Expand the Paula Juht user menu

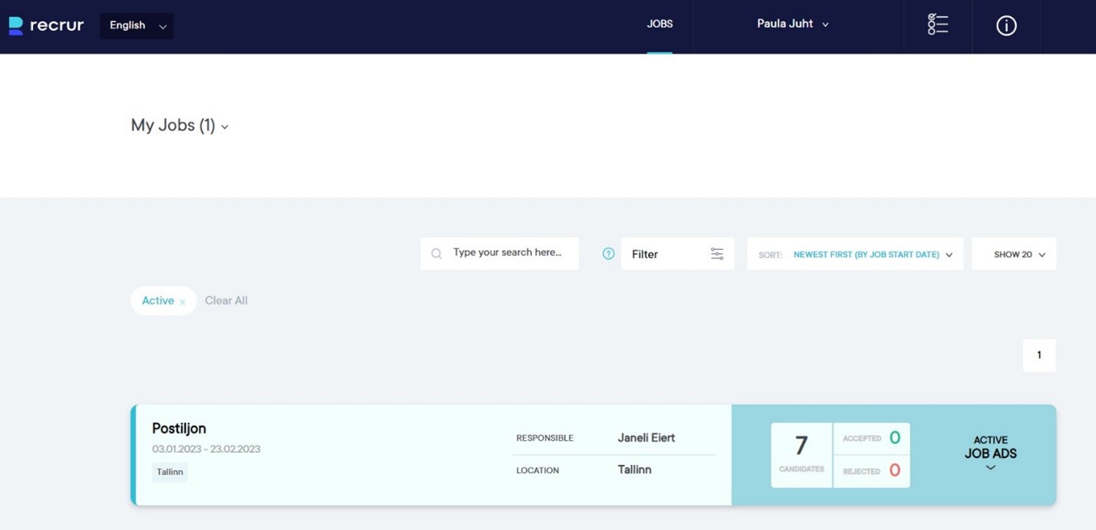792,25
